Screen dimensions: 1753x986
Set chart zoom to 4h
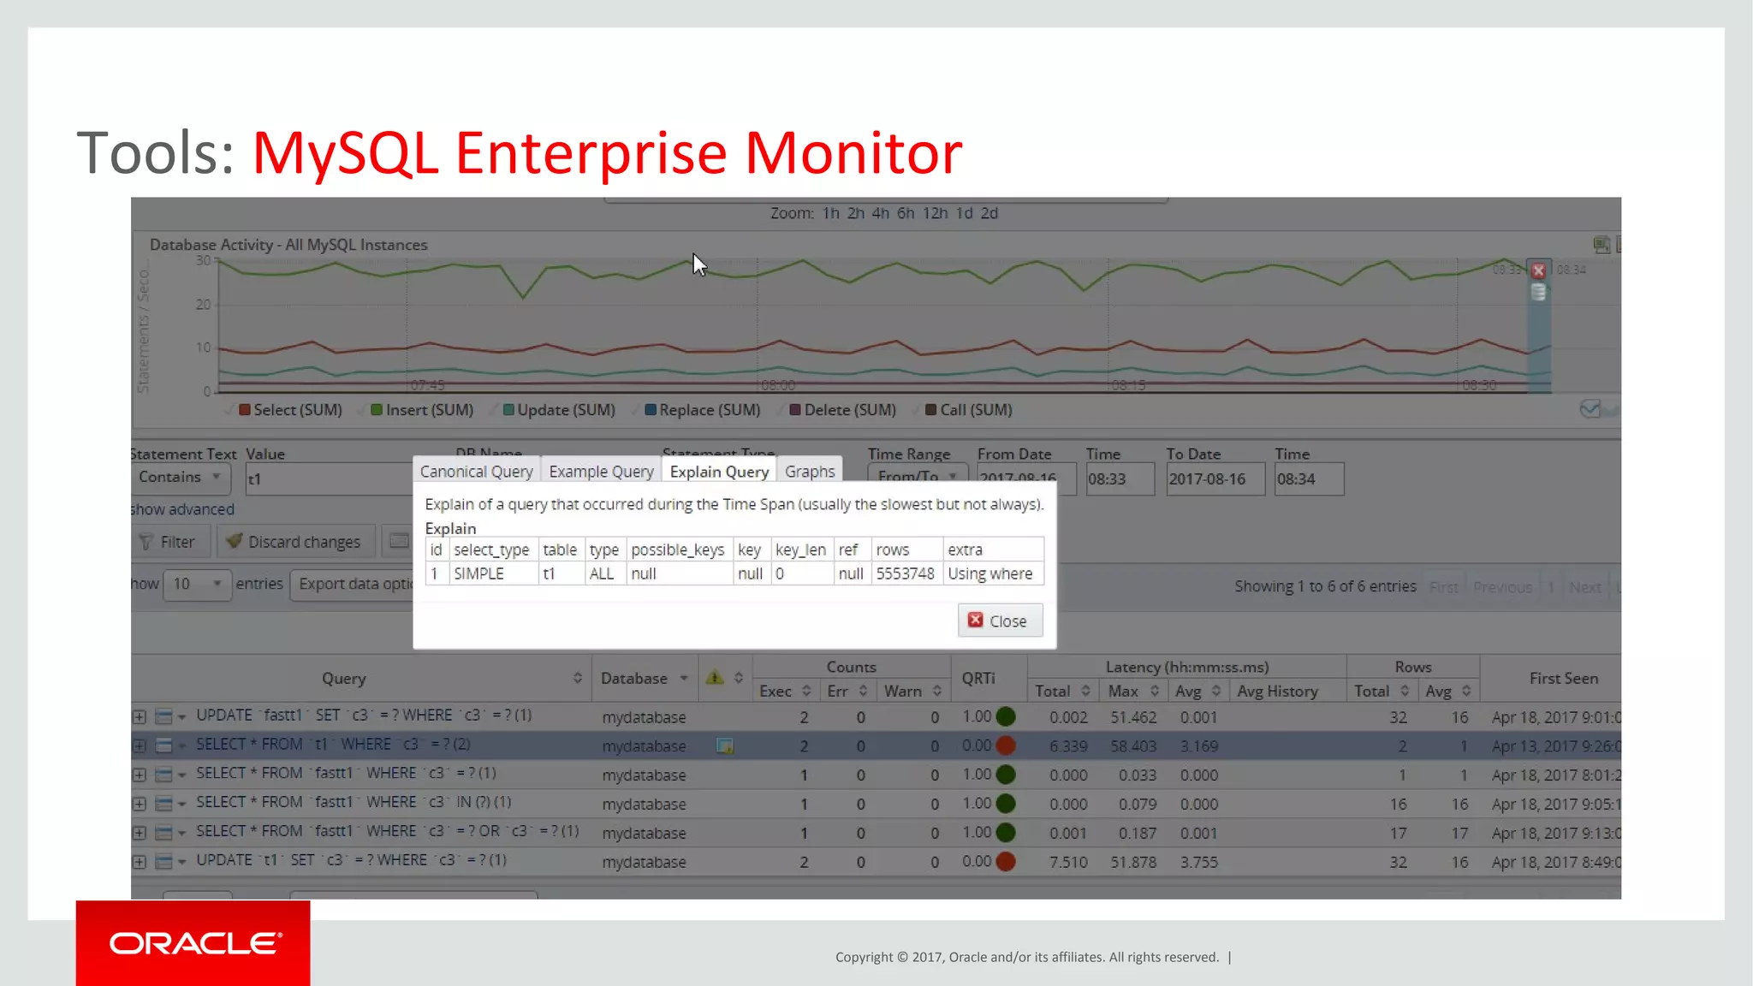click(x=880, y=213)
